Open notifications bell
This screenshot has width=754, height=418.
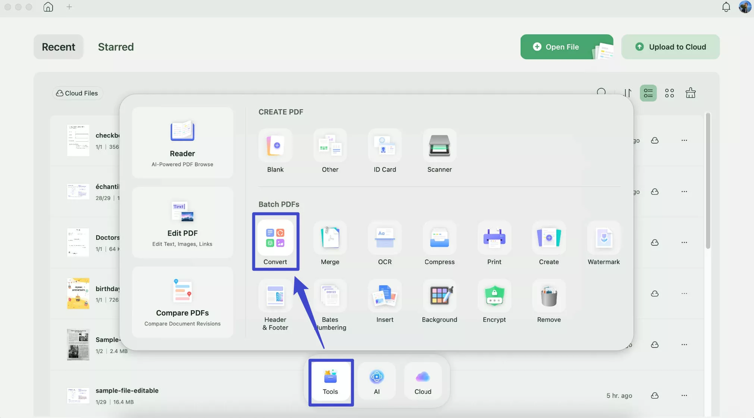click(x=726, y=7)
